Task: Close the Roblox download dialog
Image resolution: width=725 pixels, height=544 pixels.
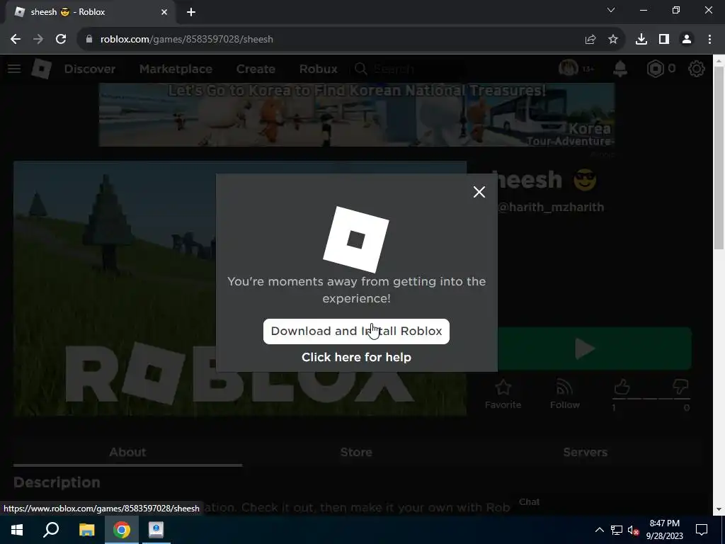Action: pyautogui.click(x=479, y=192)
